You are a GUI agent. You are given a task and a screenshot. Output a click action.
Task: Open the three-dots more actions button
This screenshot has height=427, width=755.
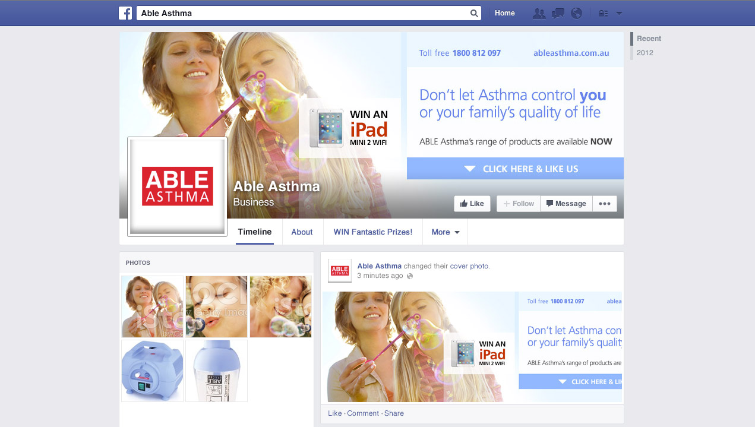click(x=605, y=204)
